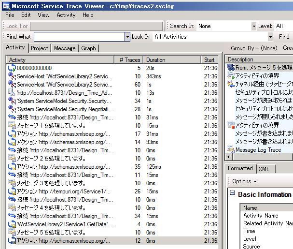This screenshot has width=293, height=249.
Task: Click the Time property row
Action: 266,231
